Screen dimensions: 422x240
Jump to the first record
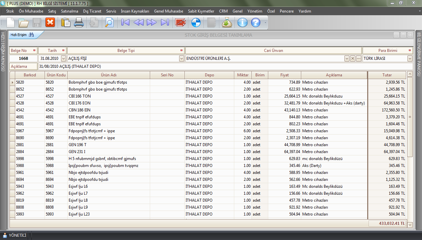[125, 22]
